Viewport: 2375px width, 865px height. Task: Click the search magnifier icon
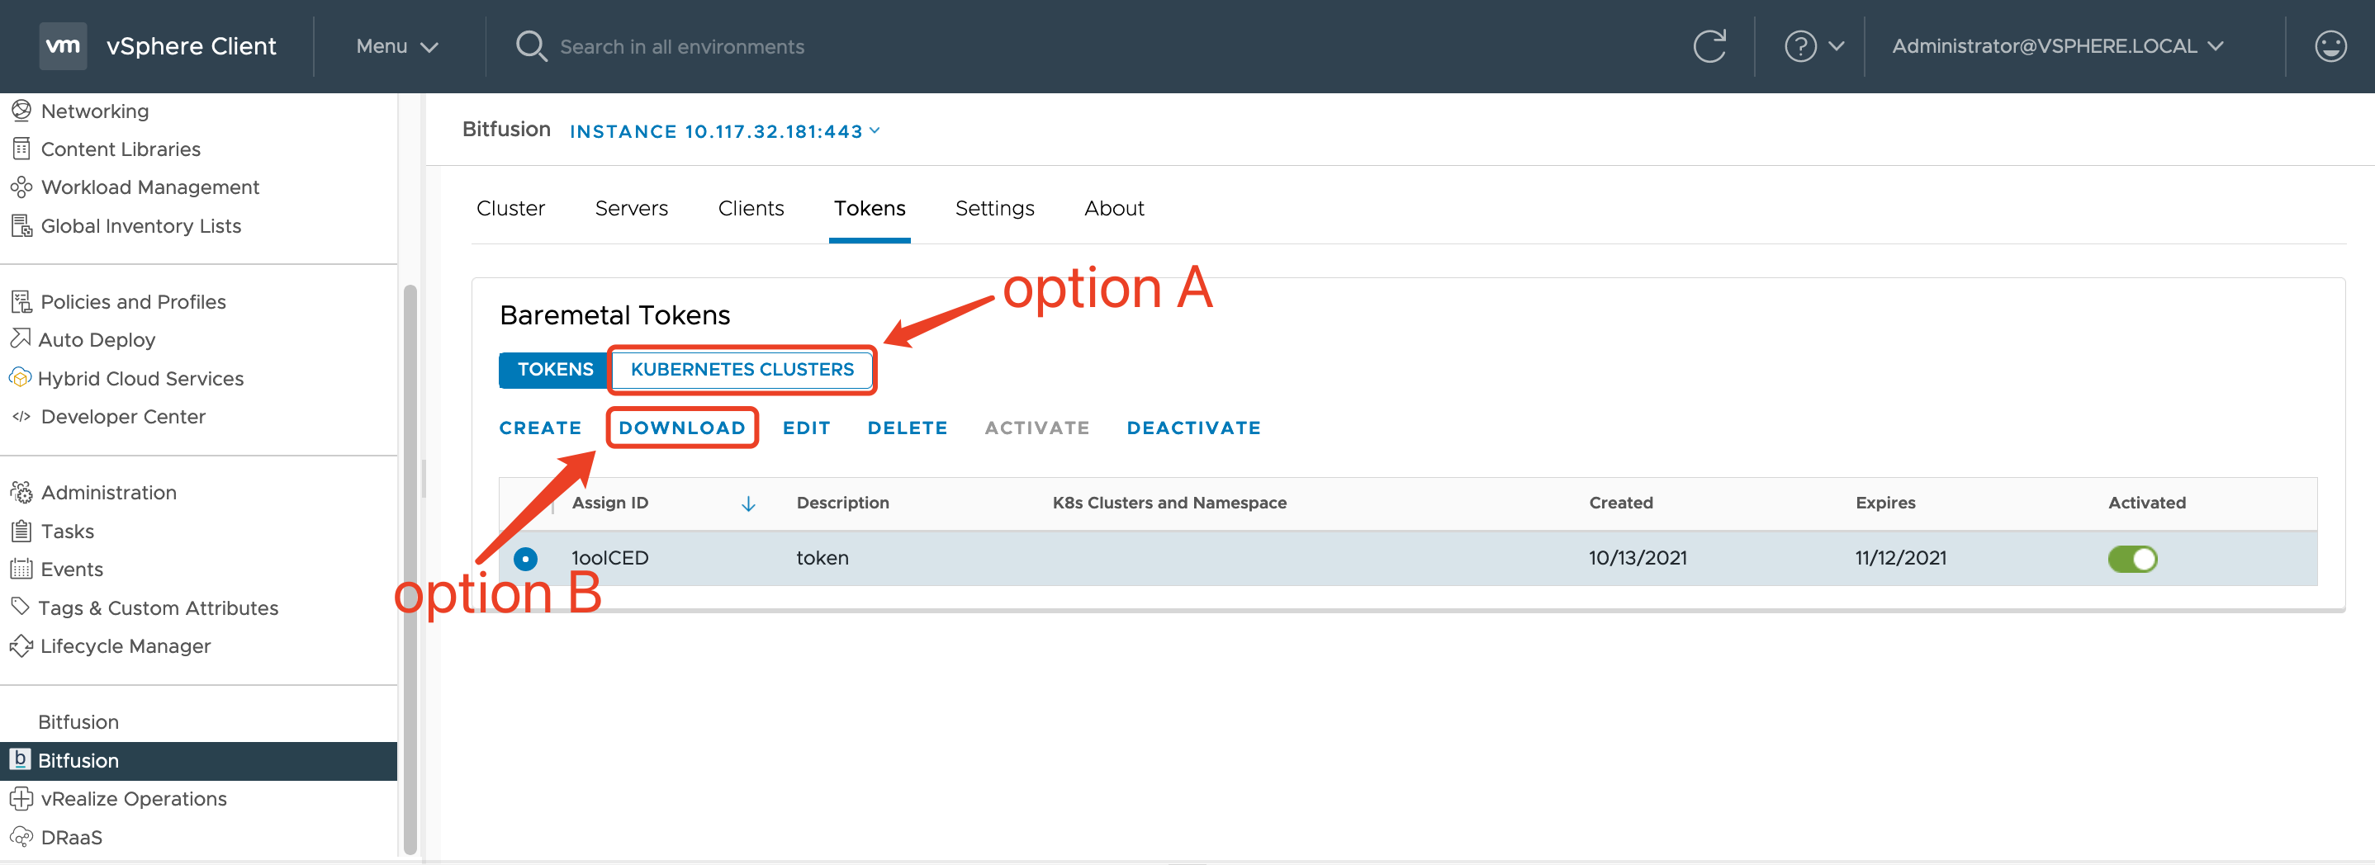[531, 46]
